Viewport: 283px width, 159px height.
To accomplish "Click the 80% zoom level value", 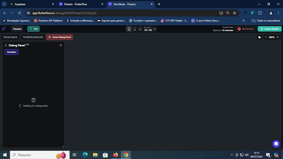I will point(272,37).
